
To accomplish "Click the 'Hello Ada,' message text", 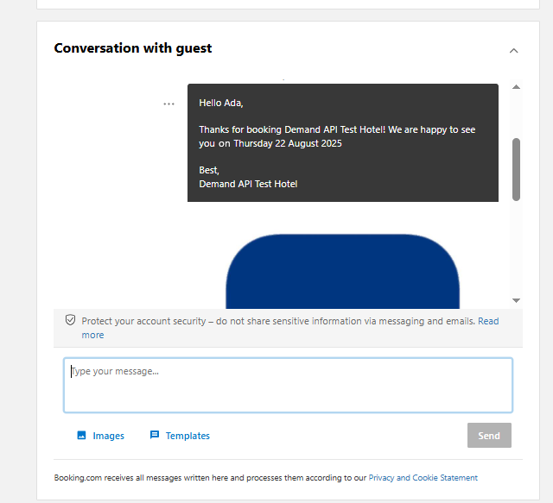I will [221, 103].
